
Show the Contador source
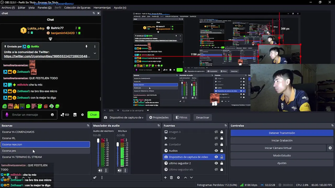click(216, 144)
